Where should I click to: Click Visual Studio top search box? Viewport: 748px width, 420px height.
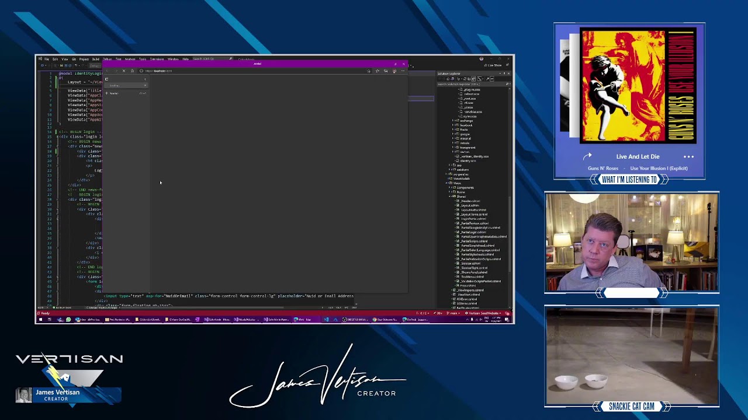pyautogui.click(x=212, y=58)
